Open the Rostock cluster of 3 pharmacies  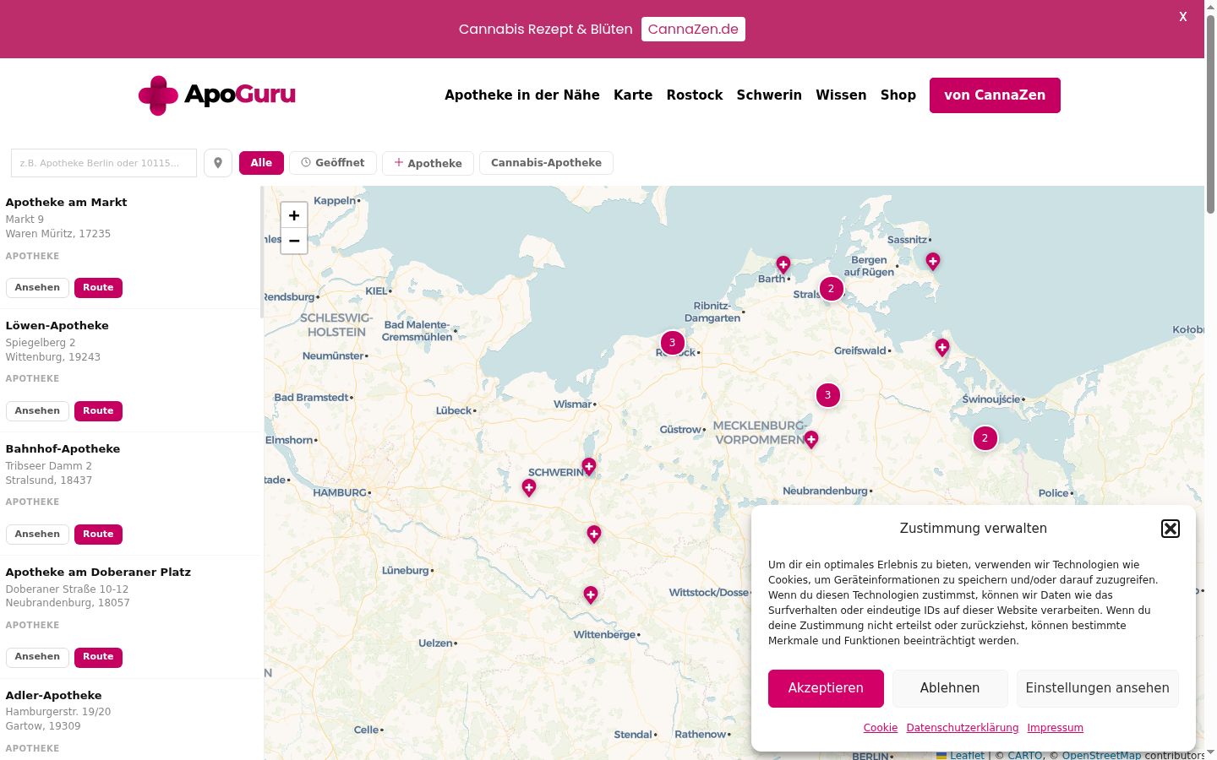tap(673, 343)
